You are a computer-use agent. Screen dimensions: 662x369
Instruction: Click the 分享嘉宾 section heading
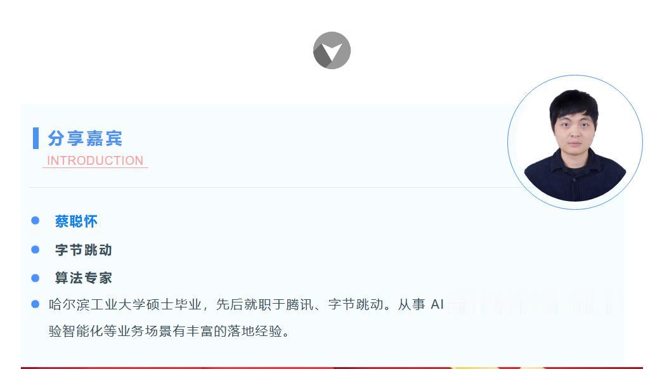coord(85,138)
